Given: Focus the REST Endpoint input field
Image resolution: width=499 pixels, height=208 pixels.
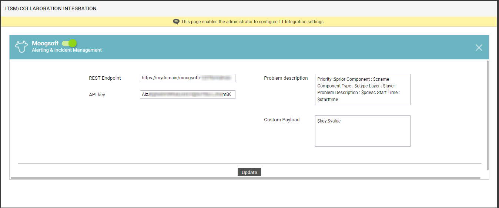Looking at the screenshot, I should pyautogui.click(x=188, y=78).
